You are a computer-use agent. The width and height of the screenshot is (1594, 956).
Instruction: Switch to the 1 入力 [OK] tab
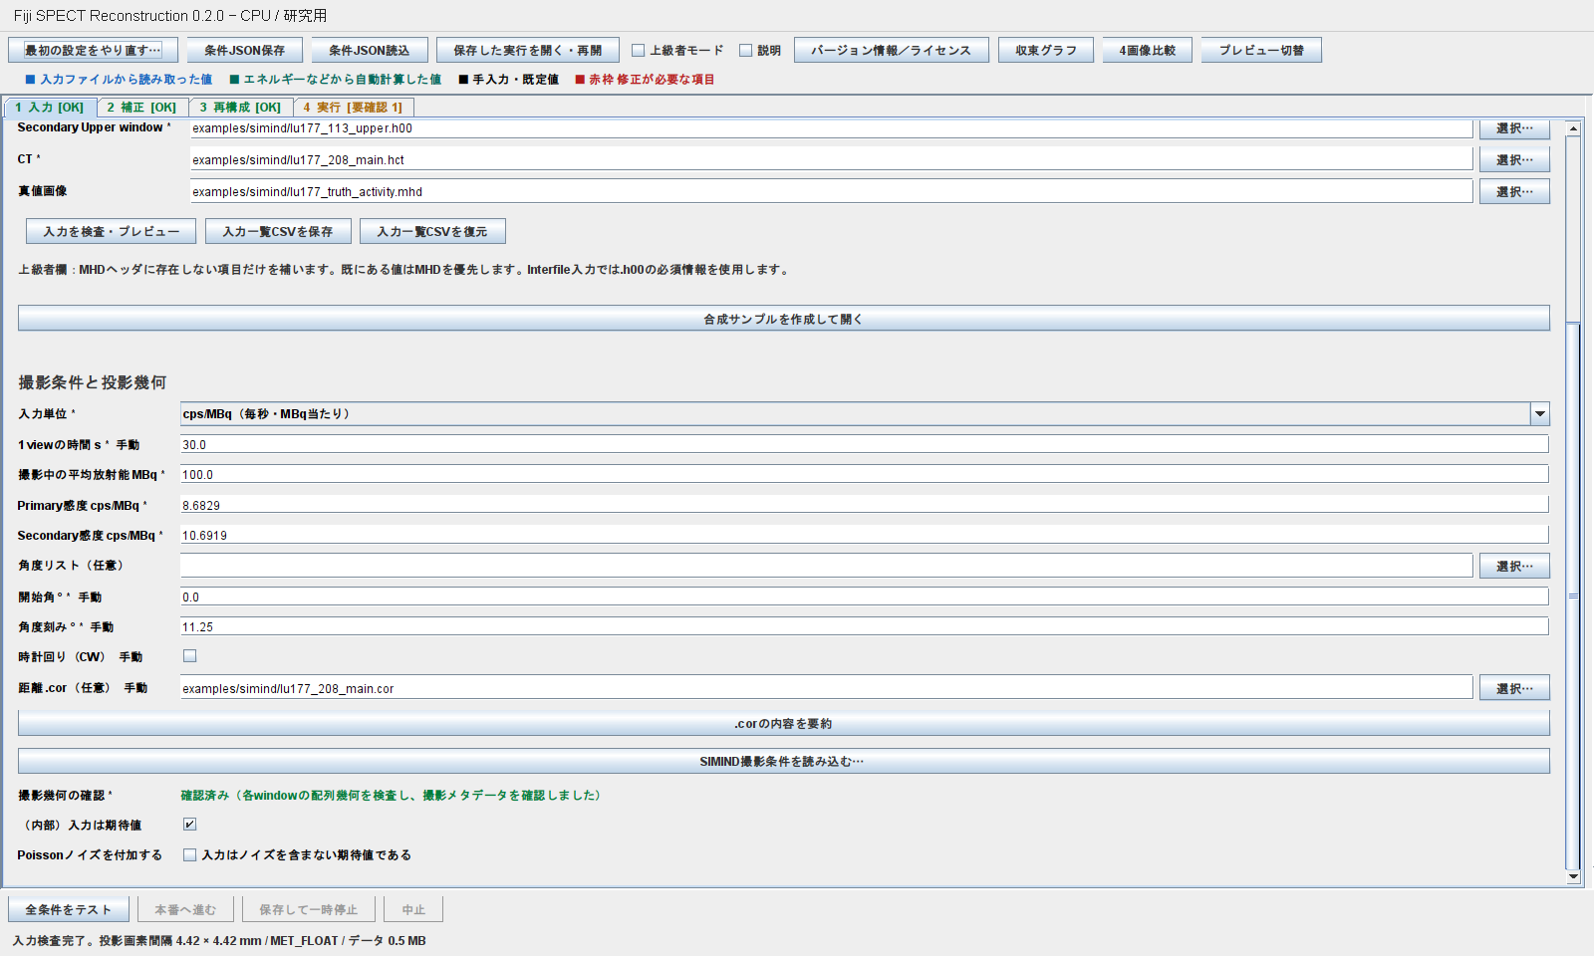point(50,107)
